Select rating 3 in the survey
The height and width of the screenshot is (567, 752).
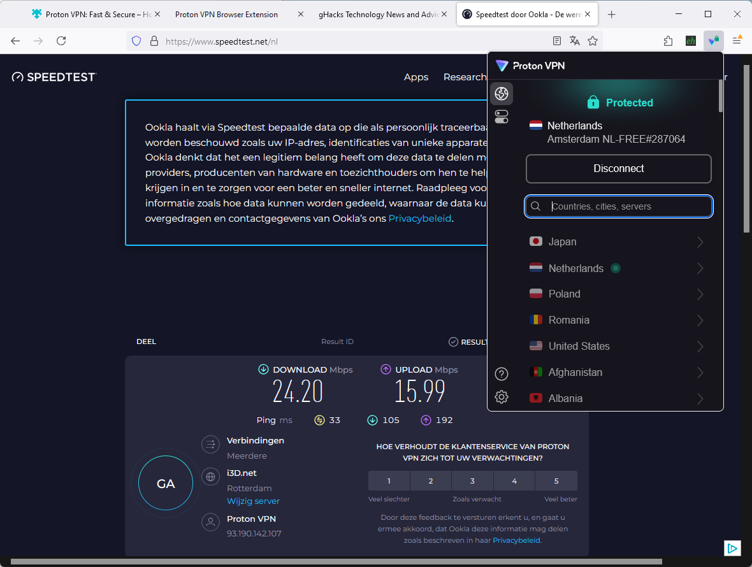pos(472,481)
